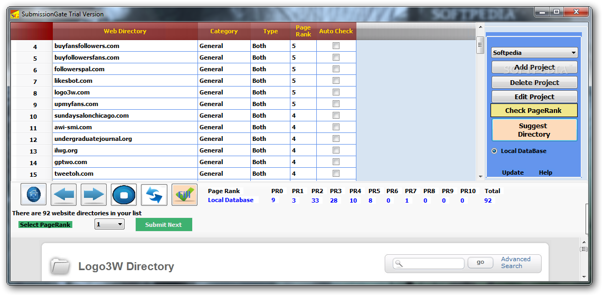Click row number 12 header
This screenshot has width=603, height=296.
pyautogui.click(x=32, y=139)
